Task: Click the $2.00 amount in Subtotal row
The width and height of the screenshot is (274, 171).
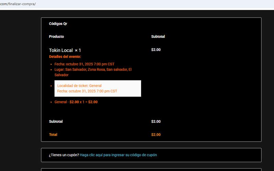Action: [156, 121]
